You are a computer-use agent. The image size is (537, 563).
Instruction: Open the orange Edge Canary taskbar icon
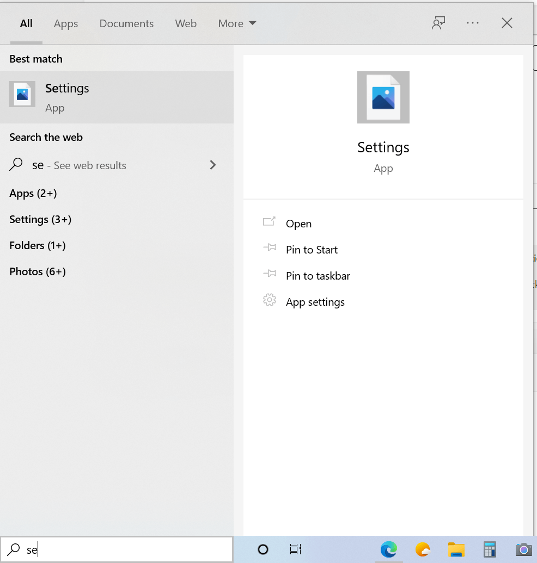click(422, 549)
